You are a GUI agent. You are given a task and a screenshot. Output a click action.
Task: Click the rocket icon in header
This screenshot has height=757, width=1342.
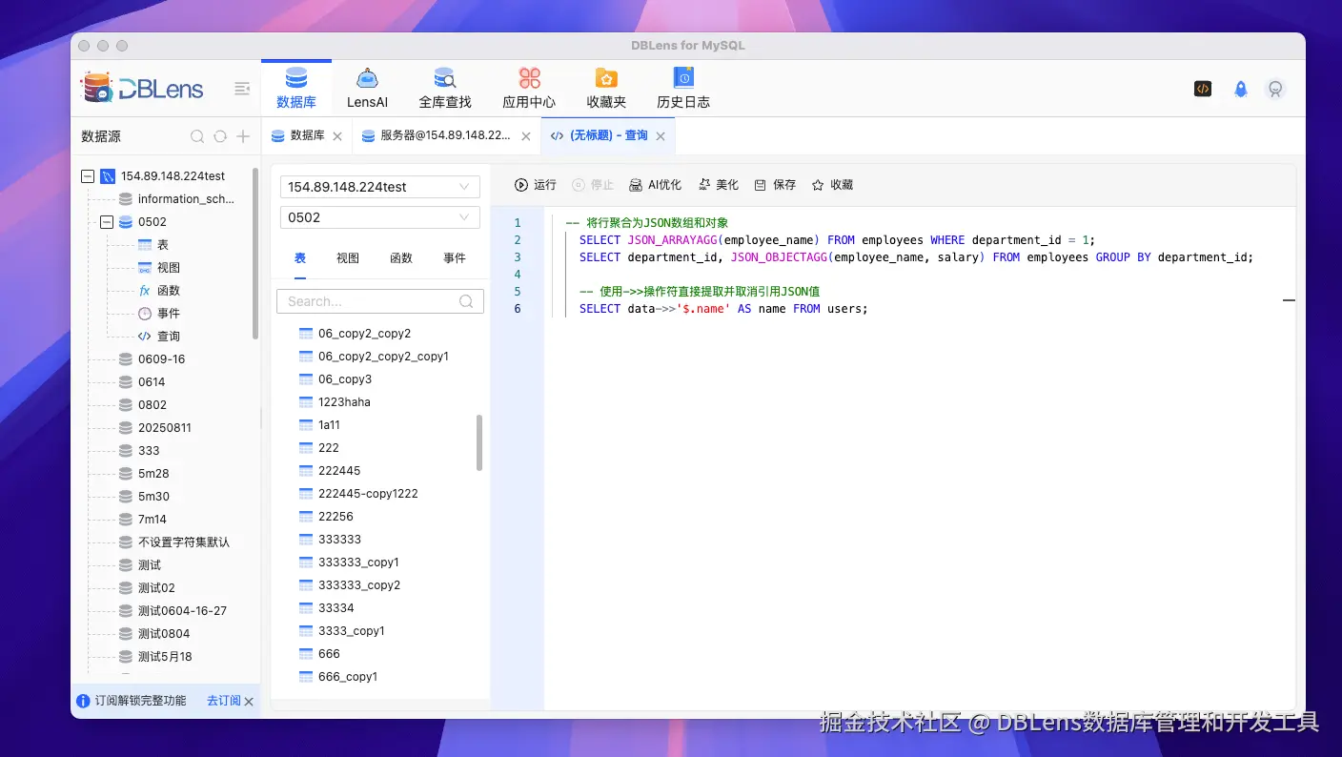(1240, 89)
